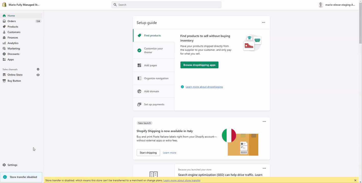This screenshot has width=362, height=183.
Task: Click the Italy flag shipping illustration
Action: (240, 142)
